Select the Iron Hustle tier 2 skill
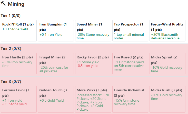 click(19, 64)
